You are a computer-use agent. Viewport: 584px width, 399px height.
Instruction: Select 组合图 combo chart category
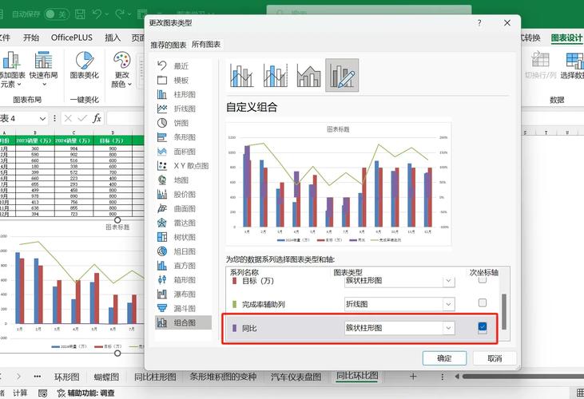(182, 322)
